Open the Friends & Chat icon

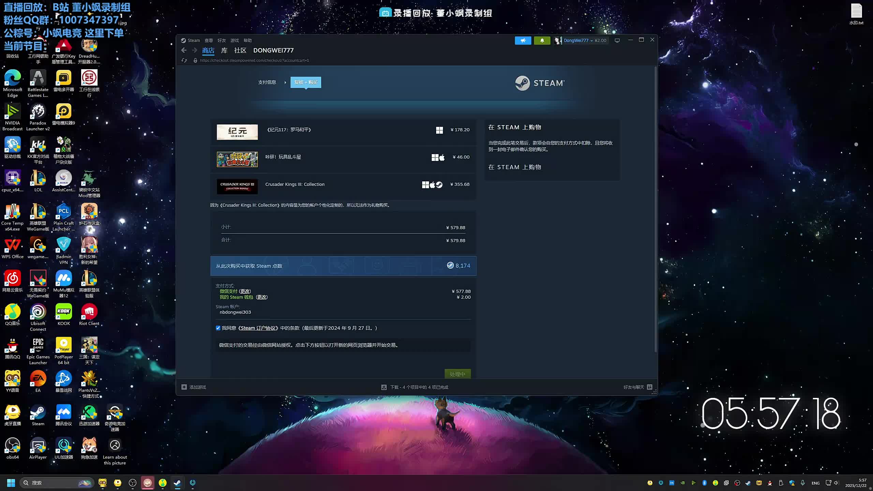(650, 387)
